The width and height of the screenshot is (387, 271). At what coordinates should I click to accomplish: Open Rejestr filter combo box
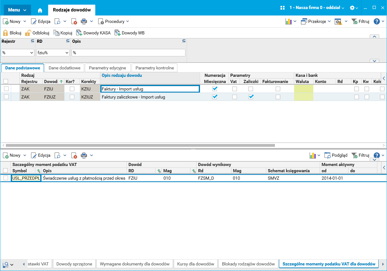point(18,53)
